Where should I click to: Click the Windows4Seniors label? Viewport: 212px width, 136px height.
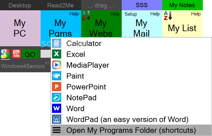pyautogui.click(x=23, y=66)
